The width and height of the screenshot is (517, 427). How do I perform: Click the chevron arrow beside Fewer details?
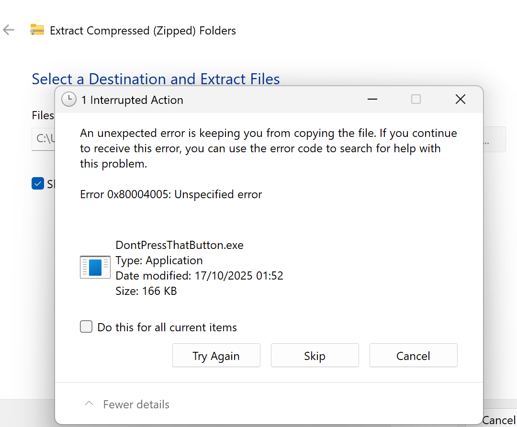pos(89,404)
